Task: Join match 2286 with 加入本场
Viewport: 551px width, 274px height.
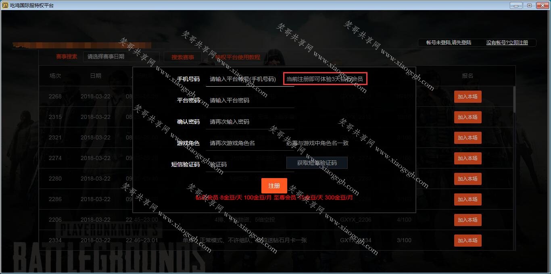Action: click(x=468, y=199)
